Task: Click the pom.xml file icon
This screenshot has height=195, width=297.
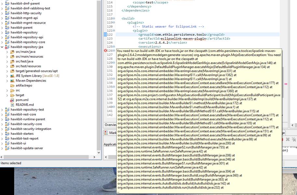Action: coord(12,100)
